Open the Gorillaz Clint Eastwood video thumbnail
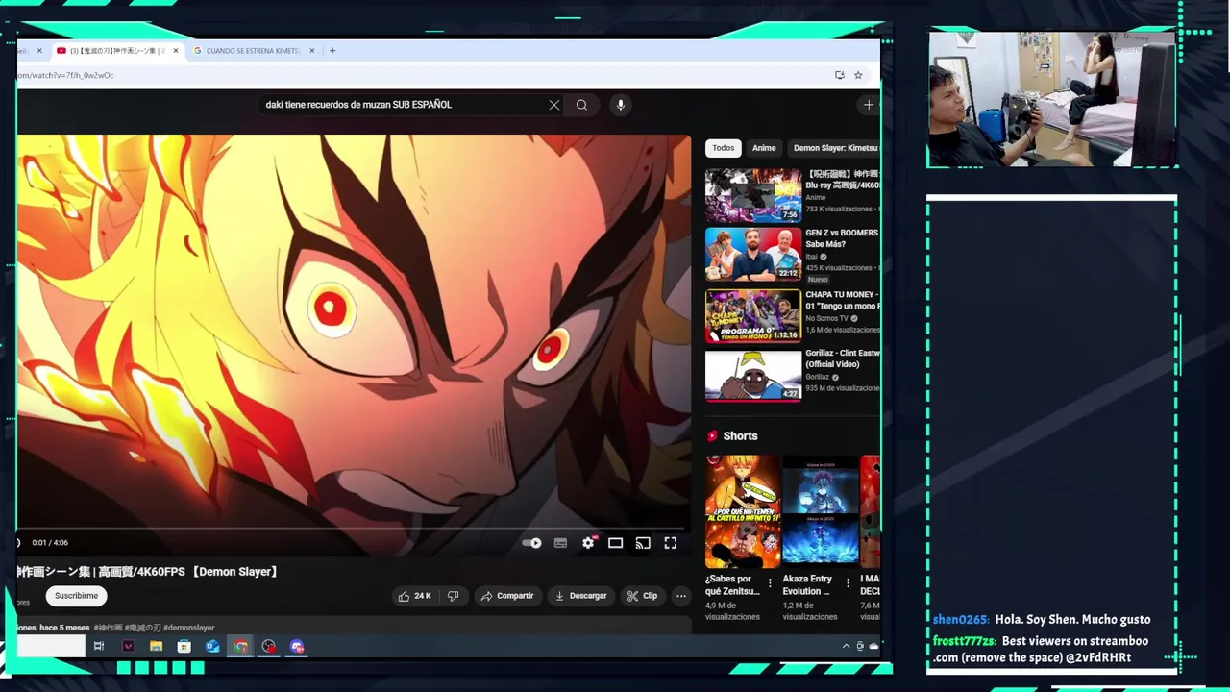Viewport: 1230px width, 692px height. click(x=753, y=375)
